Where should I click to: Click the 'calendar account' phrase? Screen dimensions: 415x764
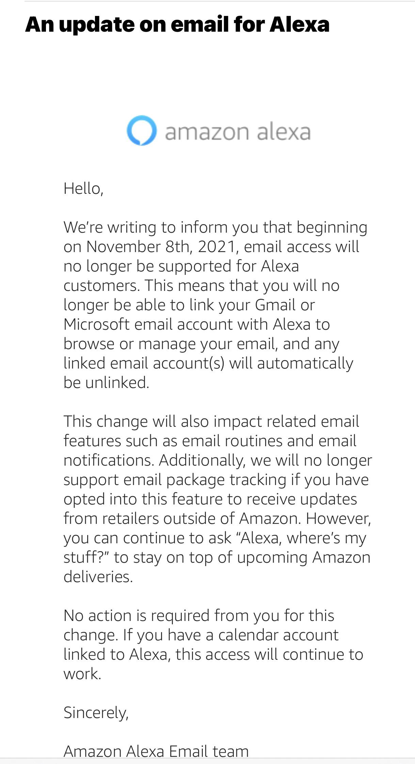click(278, 635)
